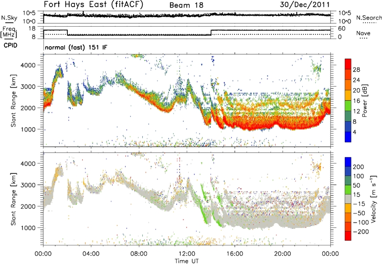382x264 pixels.
Task: Click the gray swatch of velocity colorbar
Action: point(348,199)
